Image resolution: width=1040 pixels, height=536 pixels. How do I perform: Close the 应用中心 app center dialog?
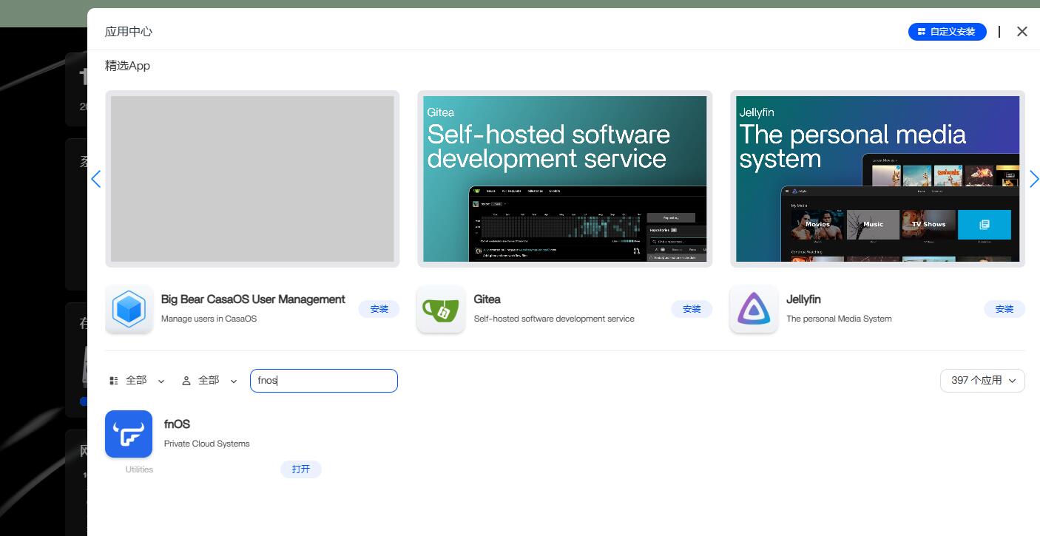(1022, 32)
